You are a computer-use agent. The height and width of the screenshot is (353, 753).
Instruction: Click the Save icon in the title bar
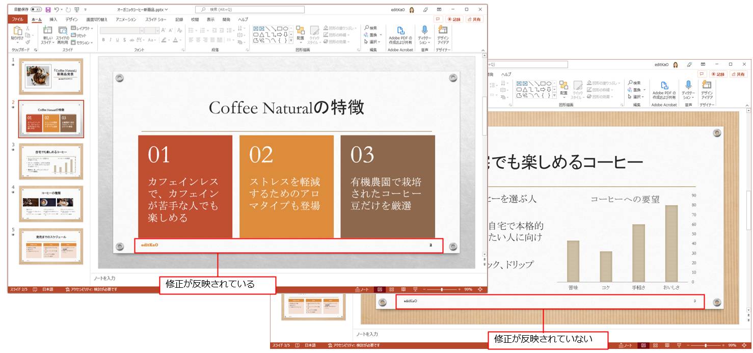pyautogui.click(x=48, y=9)
